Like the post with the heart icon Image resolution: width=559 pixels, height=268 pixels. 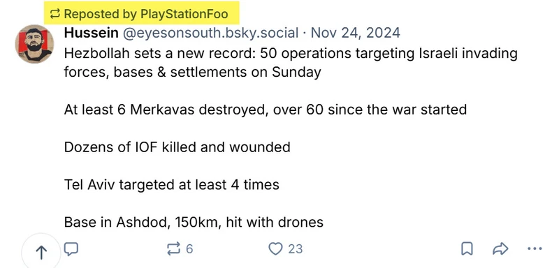(x=275, y=248)
